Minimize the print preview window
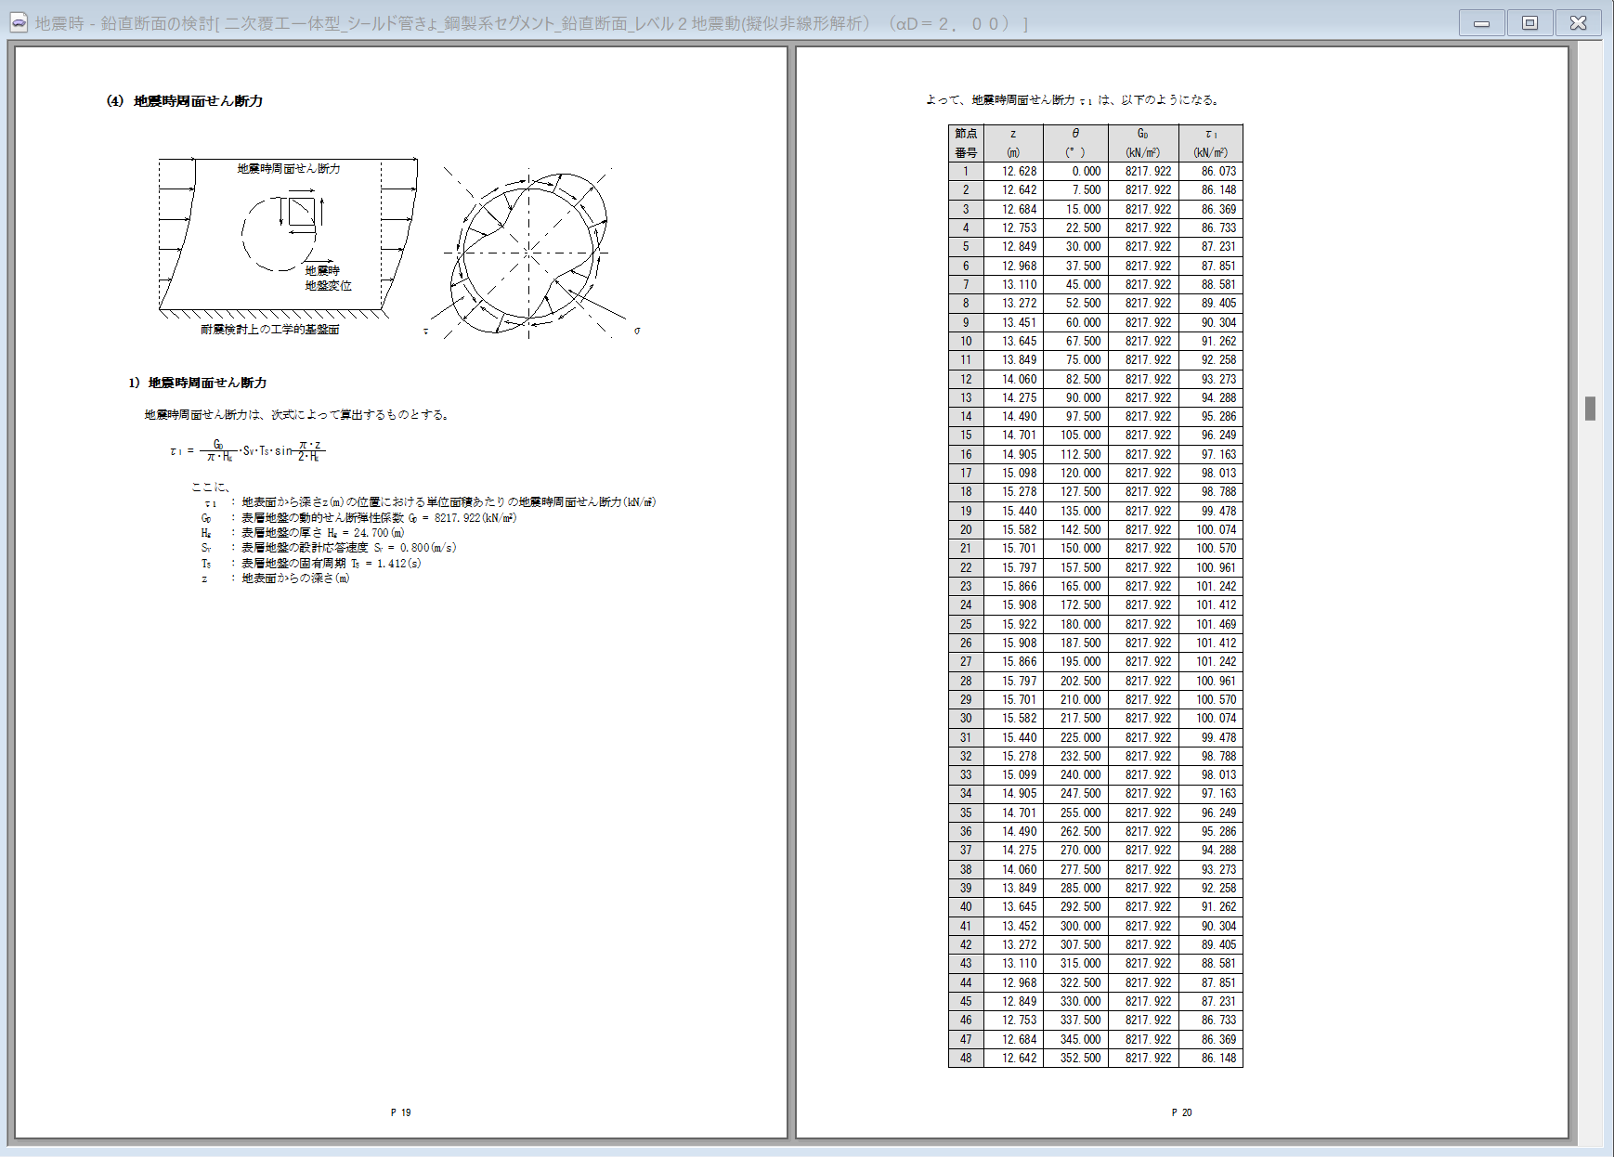 1481,23
